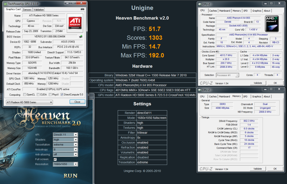Click the NB Frequency value 2808.0 MHz
The width and height of the screenshot is (287, 184).
coord(265,112)
